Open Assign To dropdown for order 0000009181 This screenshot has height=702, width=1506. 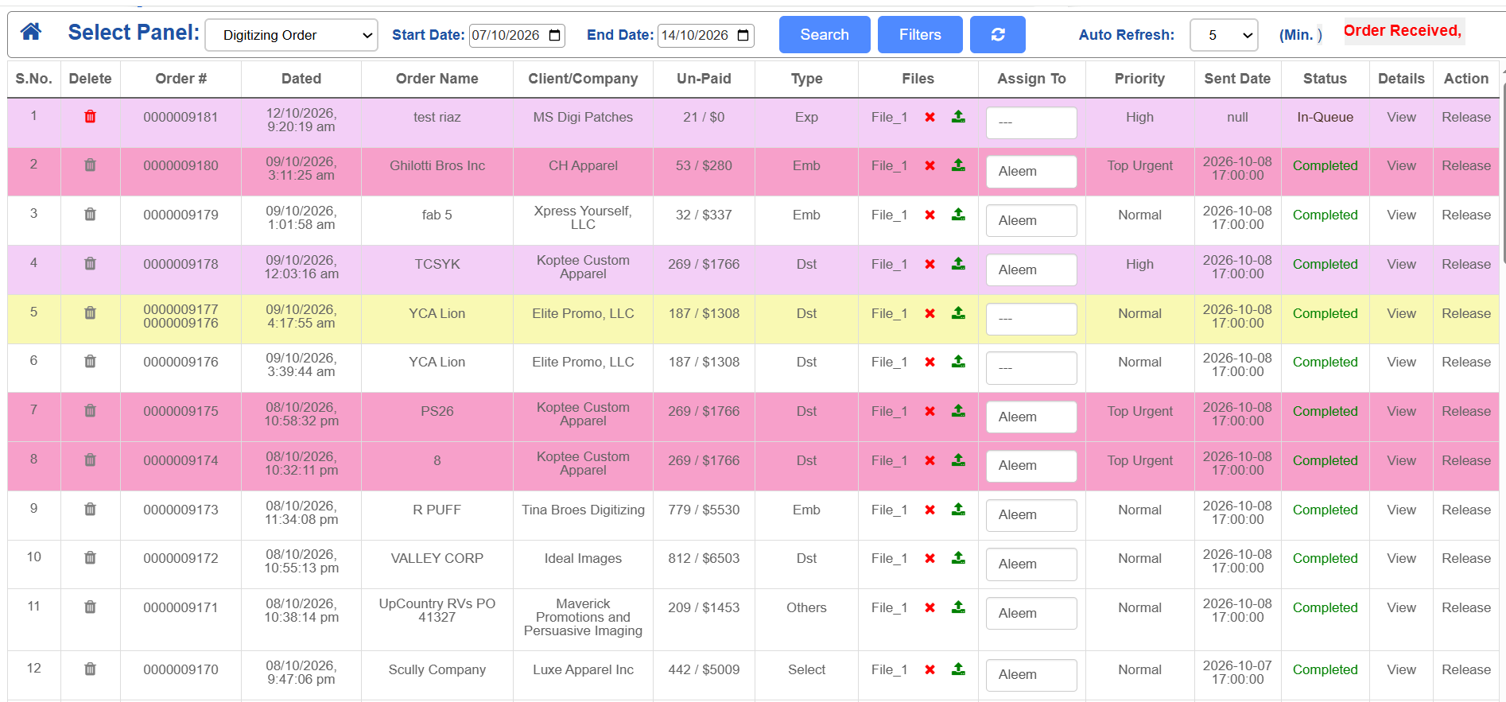point(1031,122)
